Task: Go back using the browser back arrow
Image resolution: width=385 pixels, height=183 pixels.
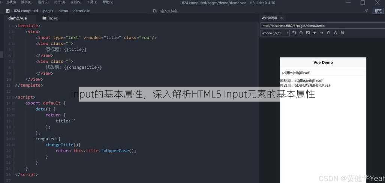Action: tap(315, 33)
